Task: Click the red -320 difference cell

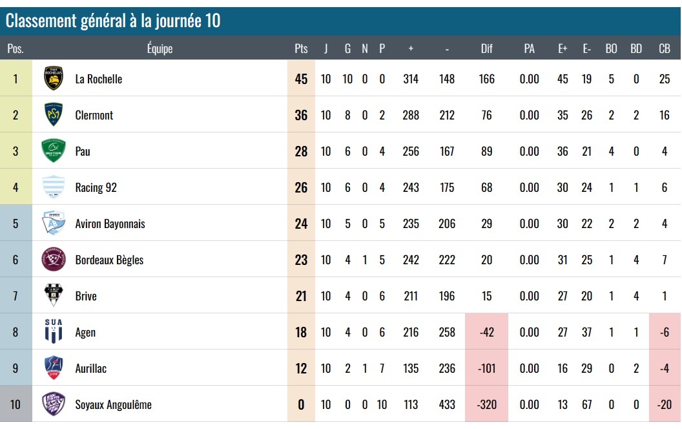Action: pyautogui.click(x=486, y=404)
